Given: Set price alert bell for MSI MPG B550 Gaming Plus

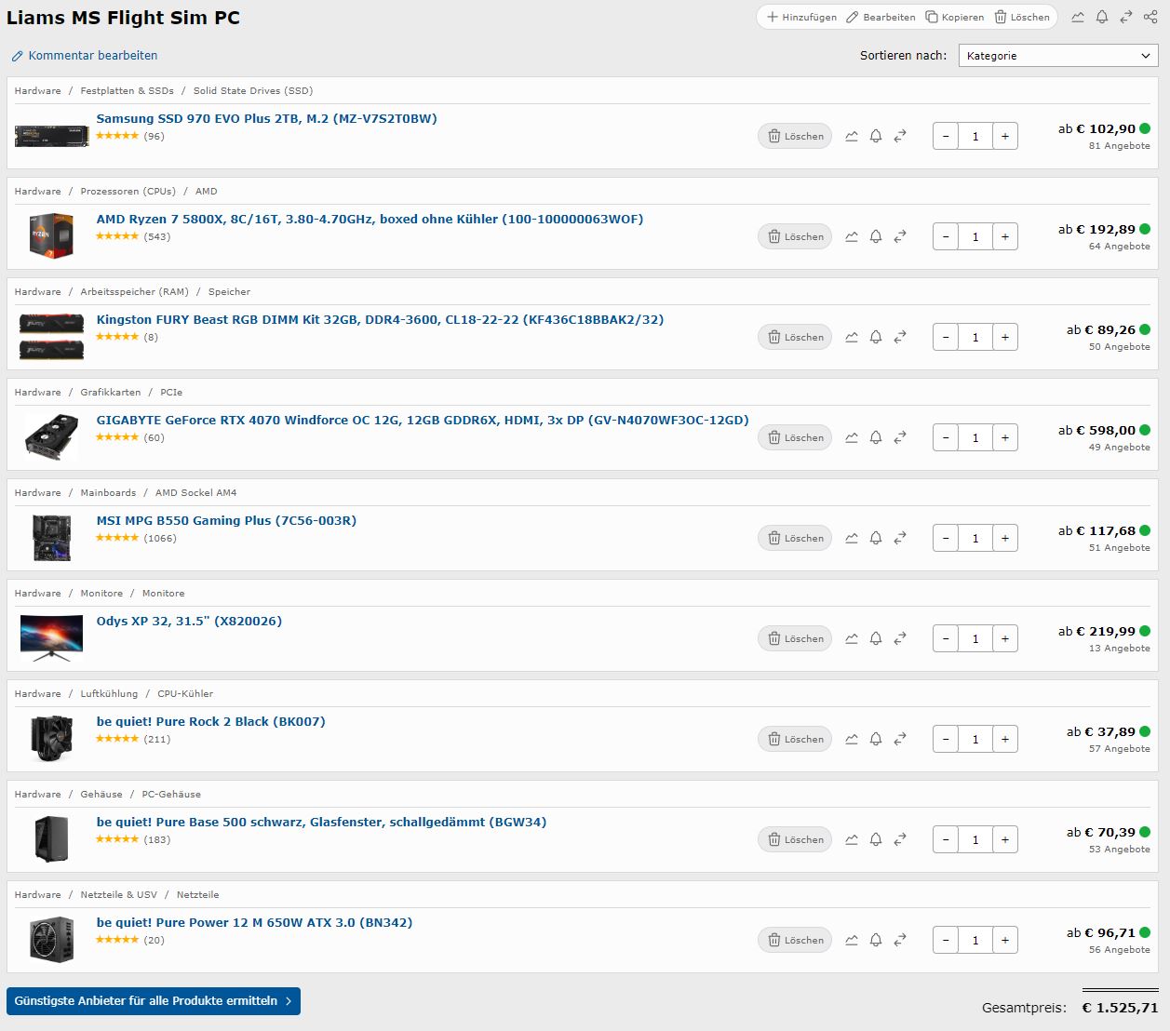Looking at the screenshot, I should click(x=876, y=538).
